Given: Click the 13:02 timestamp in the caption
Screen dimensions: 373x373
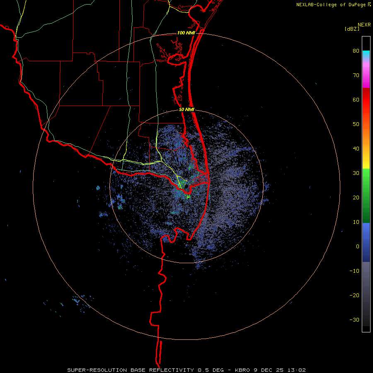Looking at the screenshot, I should [x=297, y=370].
